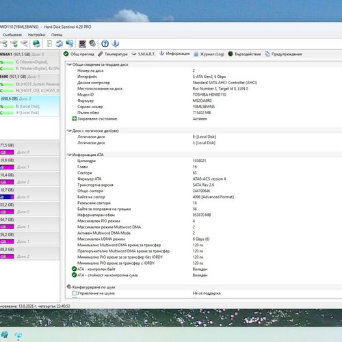The image size is (342, 342).
Task: Click the sound icon beside Конфигуриране по шум
Action: coord(69,287)
